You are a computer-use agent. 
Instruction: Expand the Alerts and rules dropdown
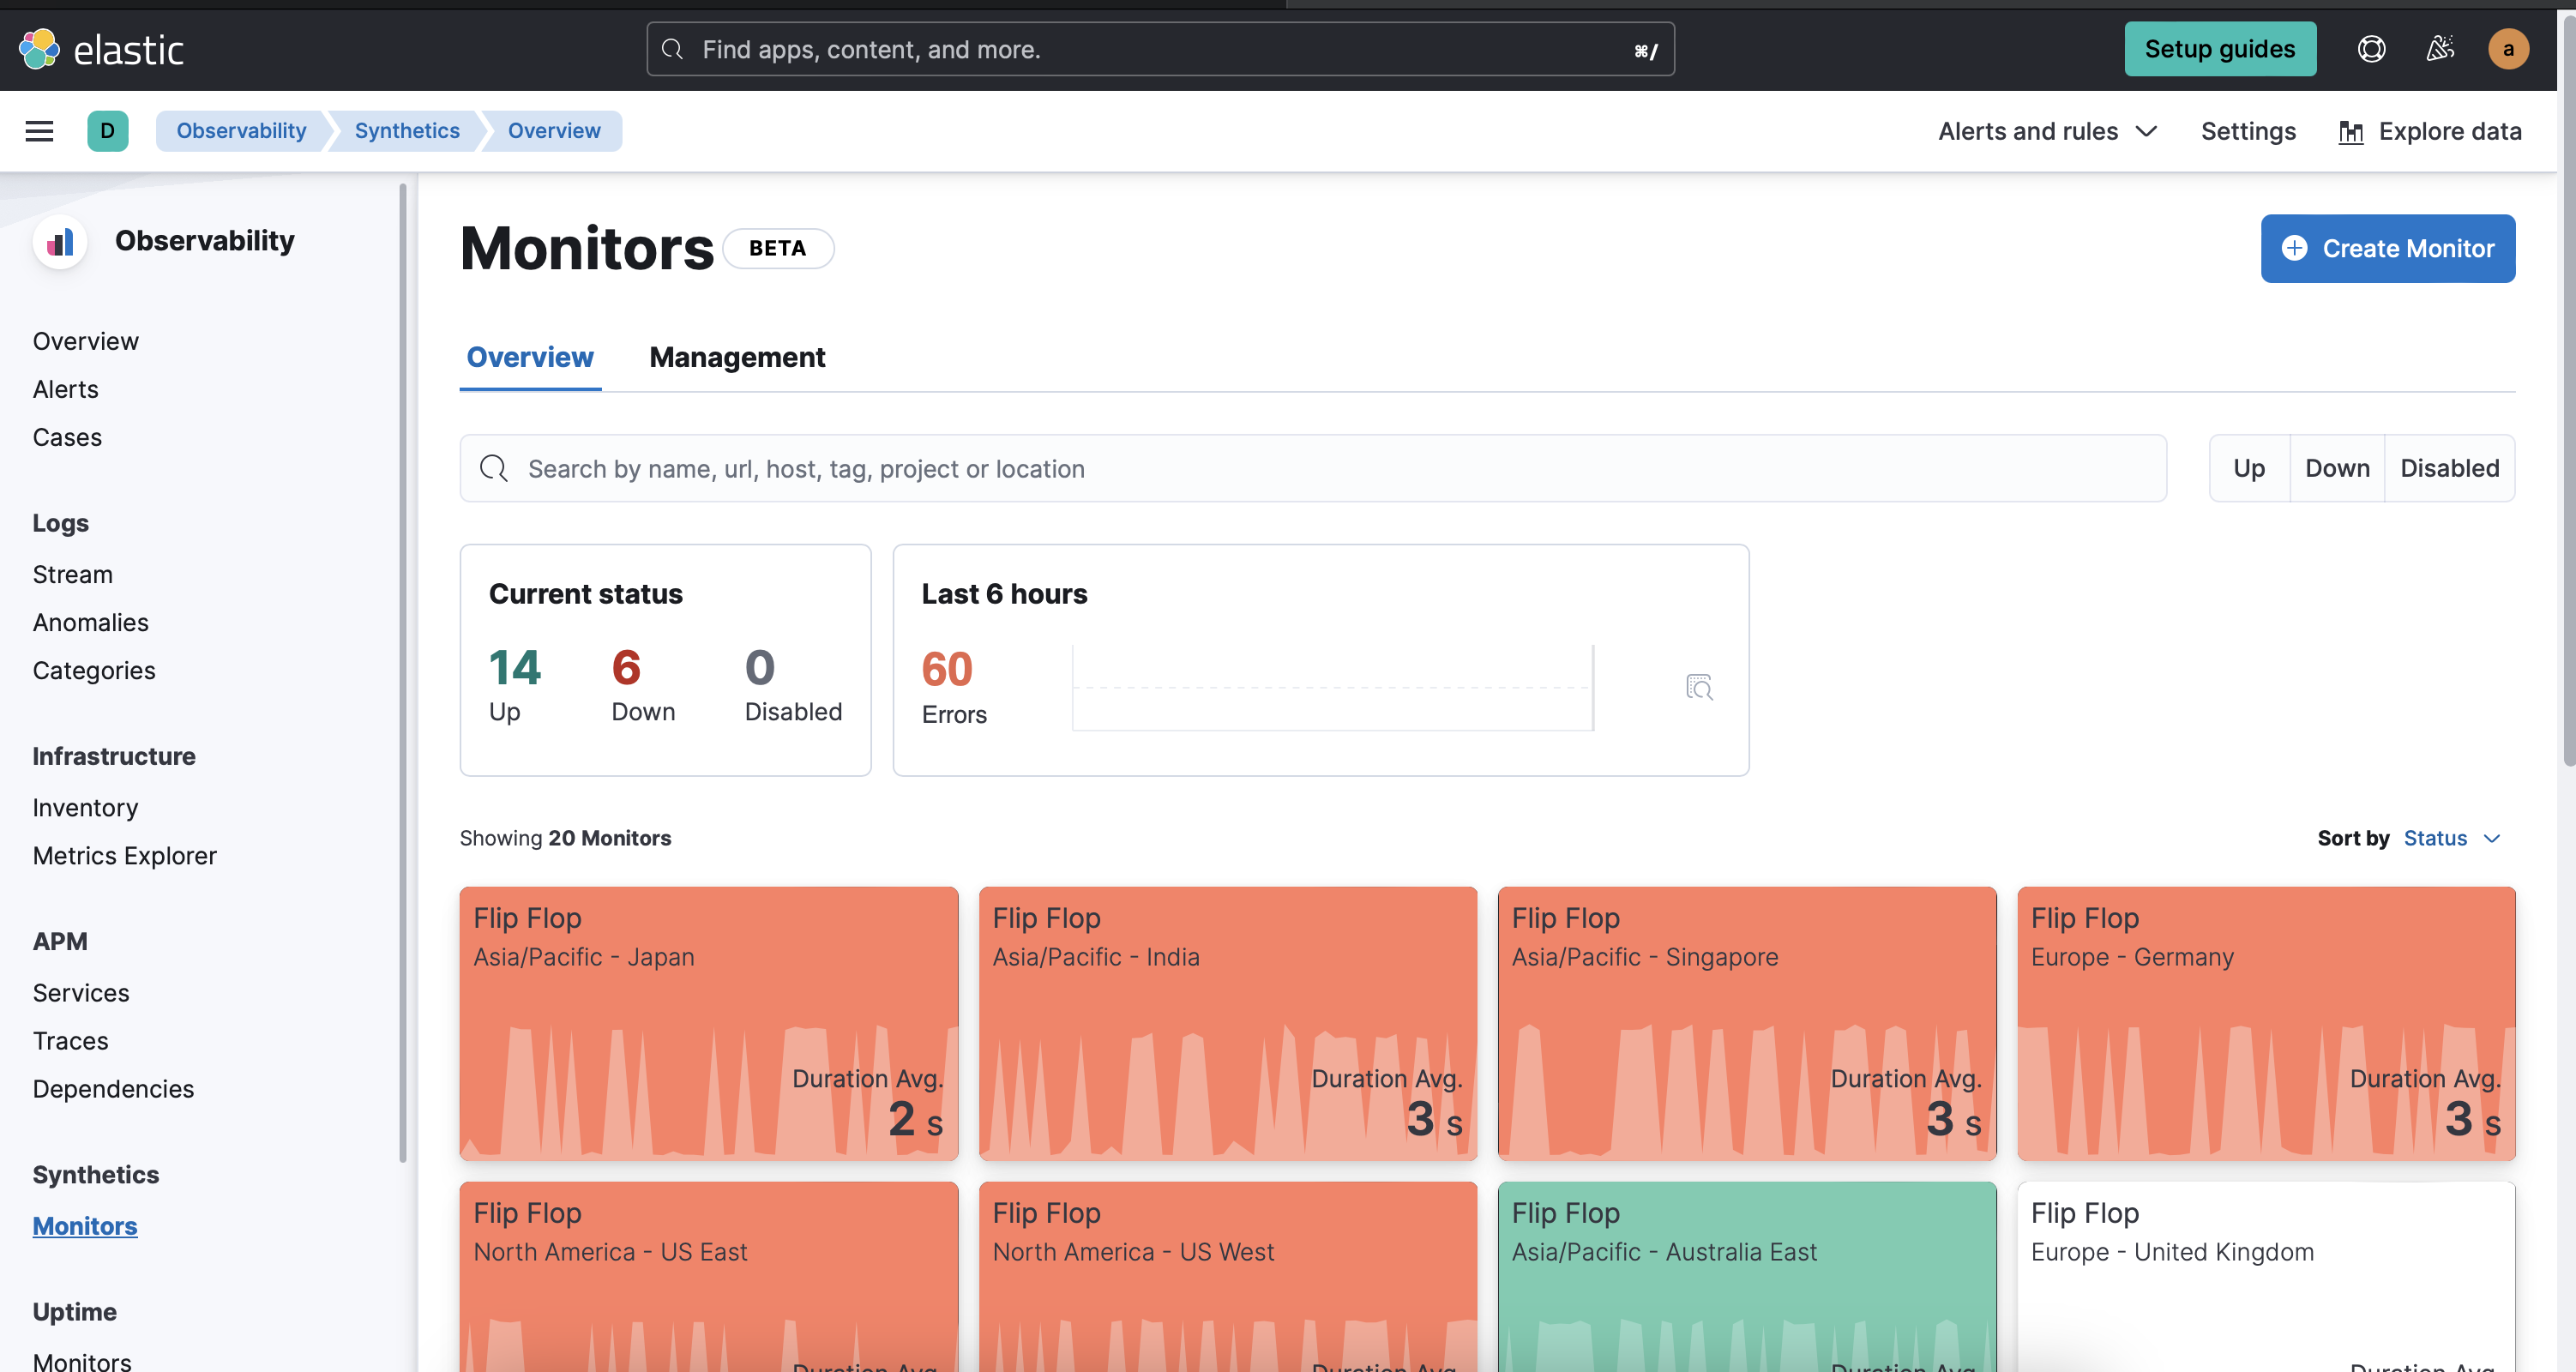tap(2047, 131)
